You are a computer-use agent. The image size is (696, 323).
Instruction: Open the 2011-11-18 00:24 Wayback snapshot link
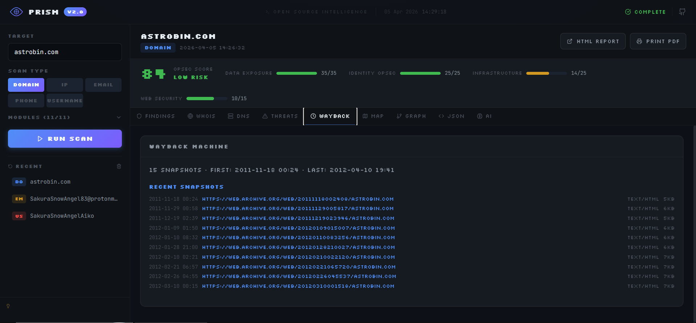[298, 199]
